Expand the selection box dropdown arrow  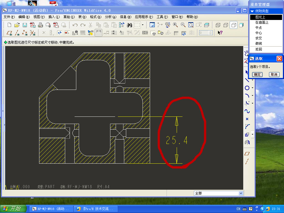click(143, 25)
